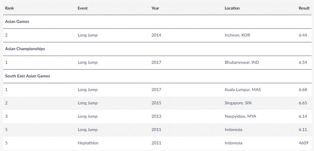Click the 2013 year cell
This screenshot has width=314, height=151.
[x=156, y=116]
